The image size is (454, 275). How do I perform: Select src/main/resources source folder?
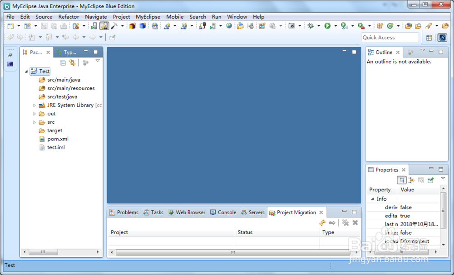pyautogui.click(x=71, y=88)
